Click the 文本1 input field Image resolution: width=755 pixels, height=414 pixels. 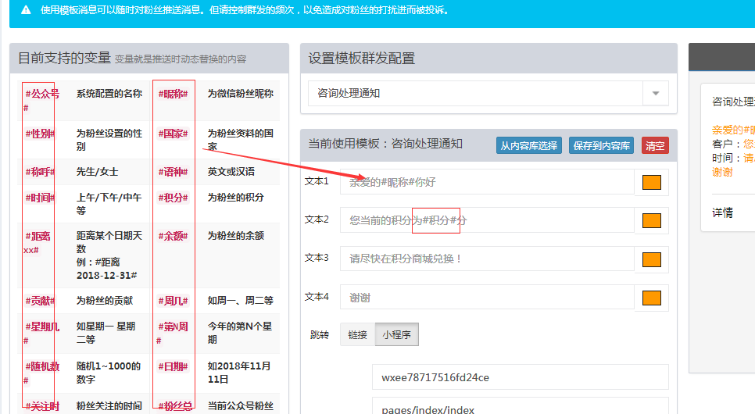487,182
